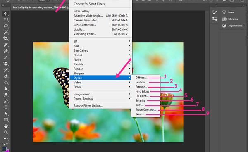Expand the Blur Gallery submenu

pyautogui.click(x=100, y=50)
